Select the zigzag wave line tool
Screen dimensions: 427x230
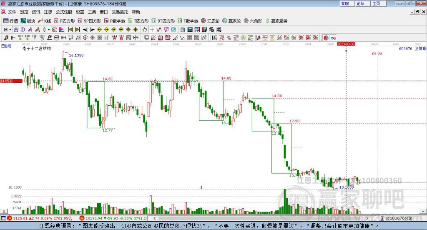pos(182,38)
